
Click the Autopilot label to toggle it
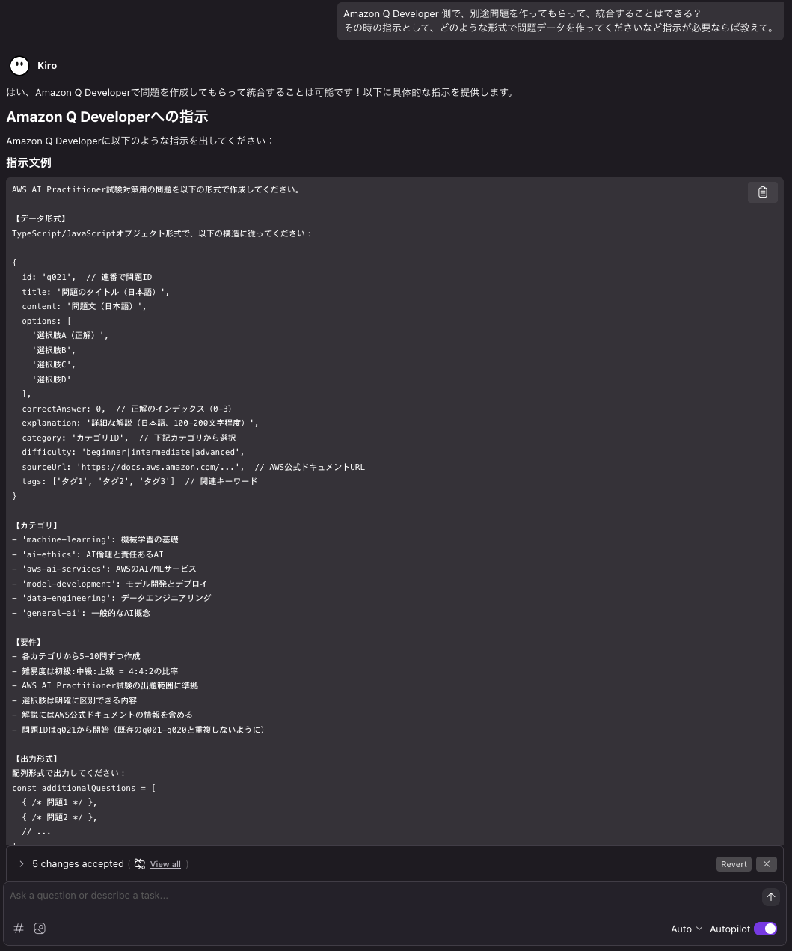[730, 929]
